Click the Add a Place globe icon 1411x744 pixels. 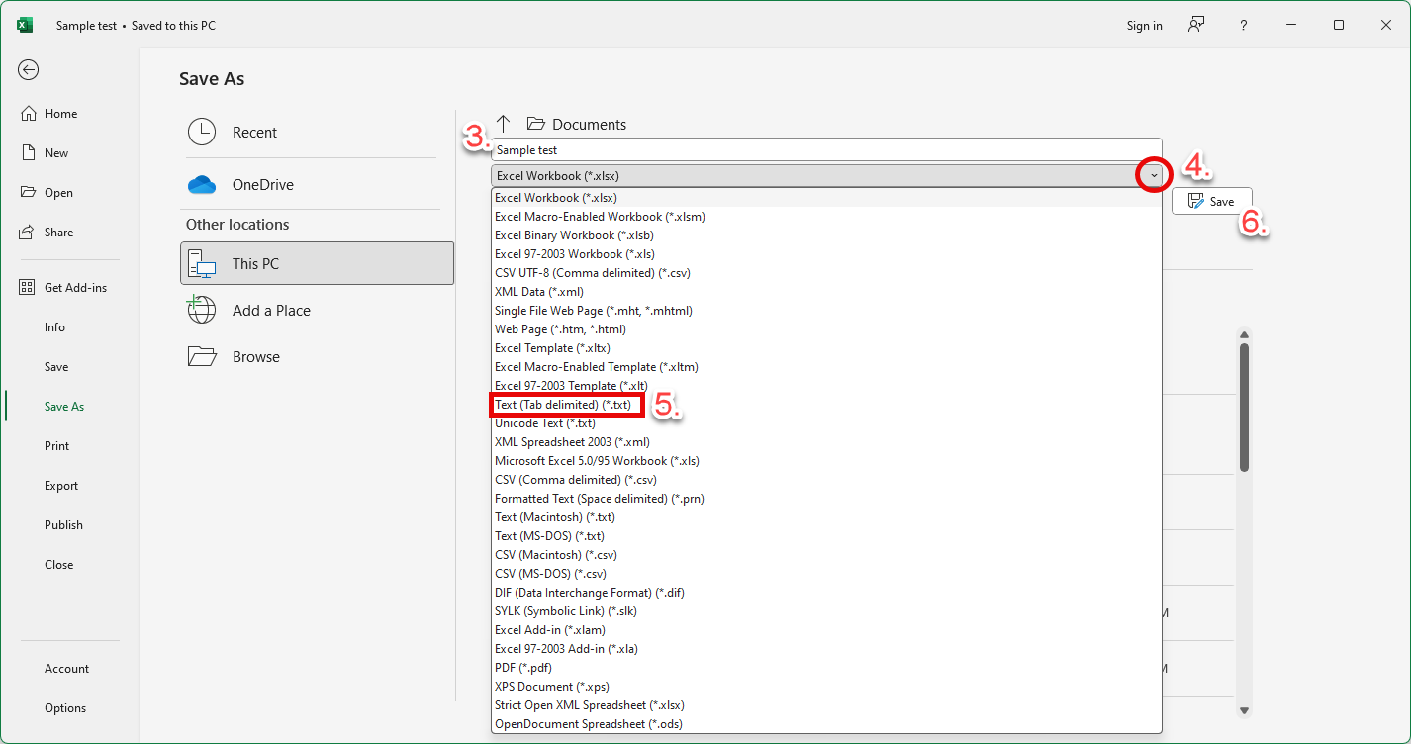(202, 311)
